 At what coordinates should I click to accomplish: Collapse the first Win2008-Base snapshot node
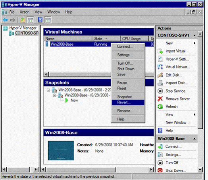[48, 90]
